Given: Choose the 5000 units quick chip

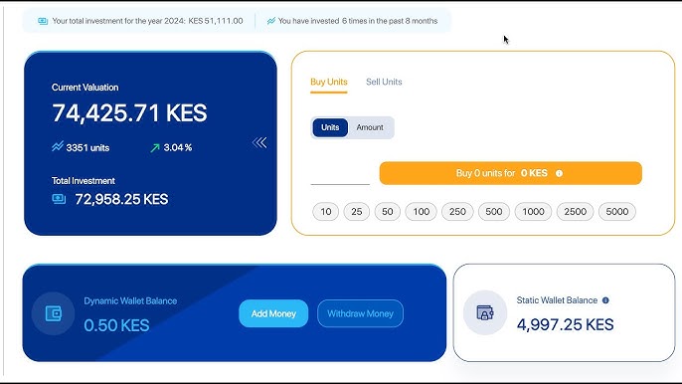Looking at the screenshot, I should pos(617,212).
